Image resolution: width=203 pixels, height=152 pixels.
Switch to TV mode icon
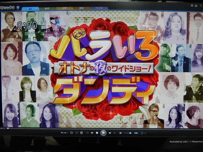pos(196,6)
